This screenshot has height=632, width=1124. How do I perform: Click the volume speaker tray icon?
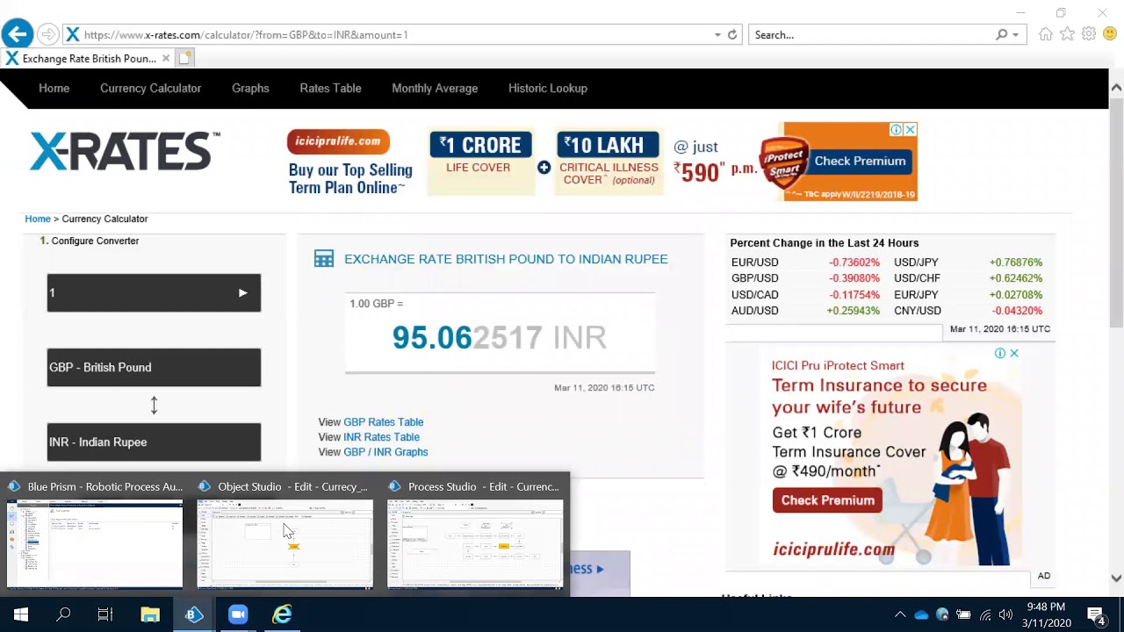click(x=1006, y=615)
